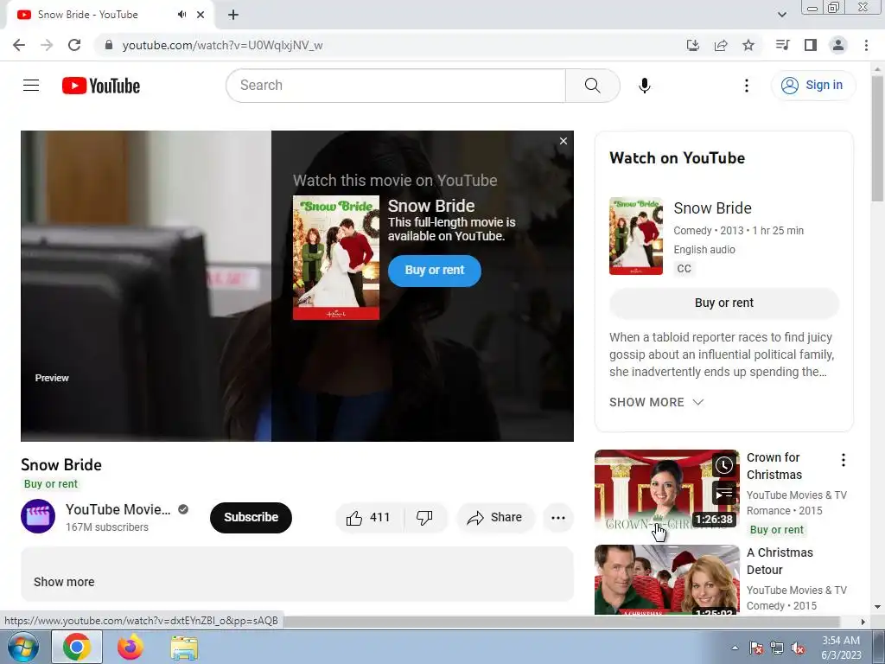Image resolution: width=885 pixels, height=664 pixels.
Task: Open tab search chevron
Action: pos(782,15)
